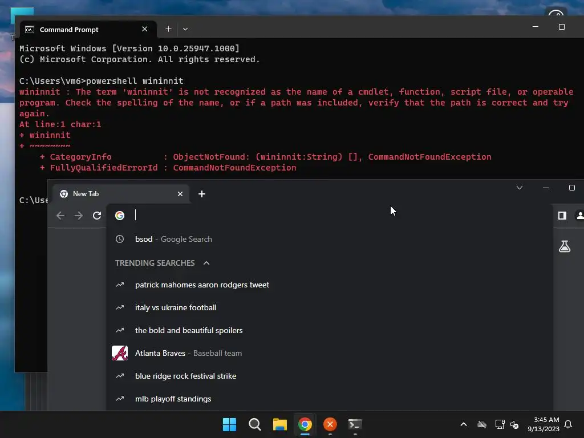Image resolution: width=584 pixels, height=438 pixels.
Task: Open Terminal new tab profile dropdown
Action: [185, 29]
